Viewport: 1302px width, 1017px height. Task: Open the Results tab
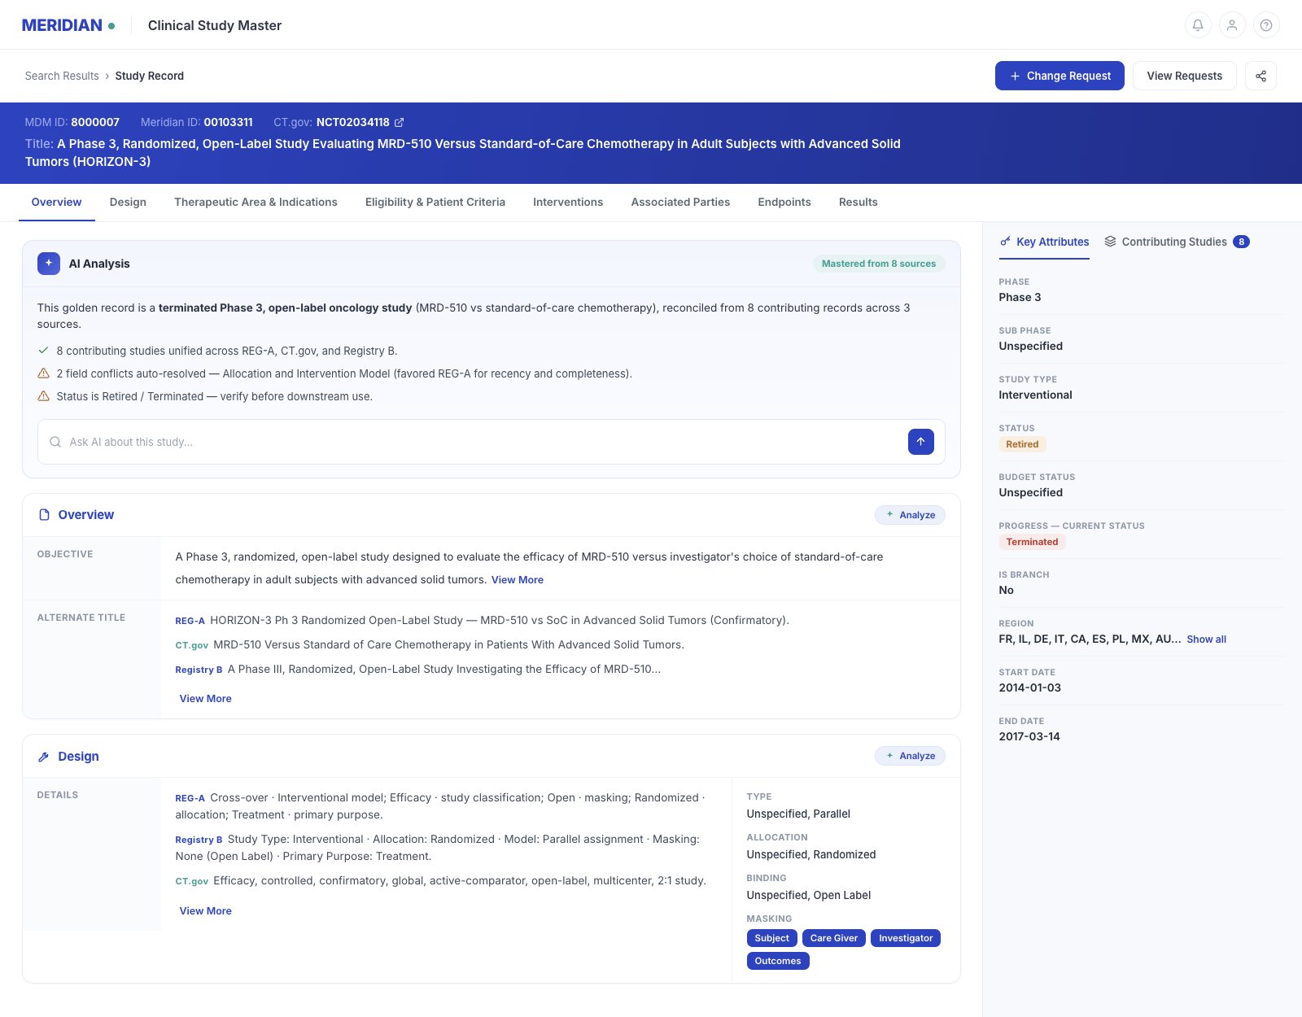859,202
